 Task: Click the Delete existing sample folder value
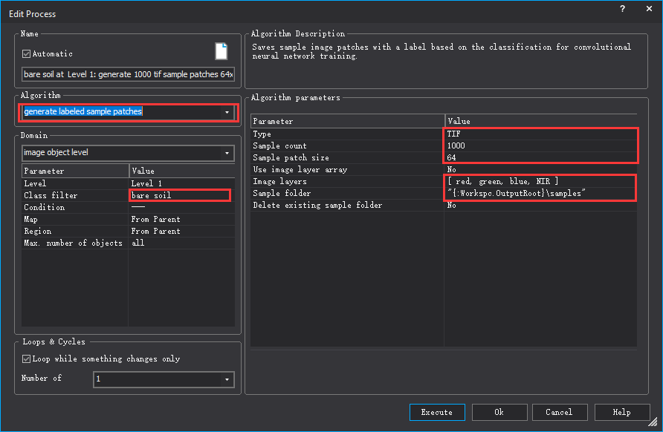click(540, 205)
